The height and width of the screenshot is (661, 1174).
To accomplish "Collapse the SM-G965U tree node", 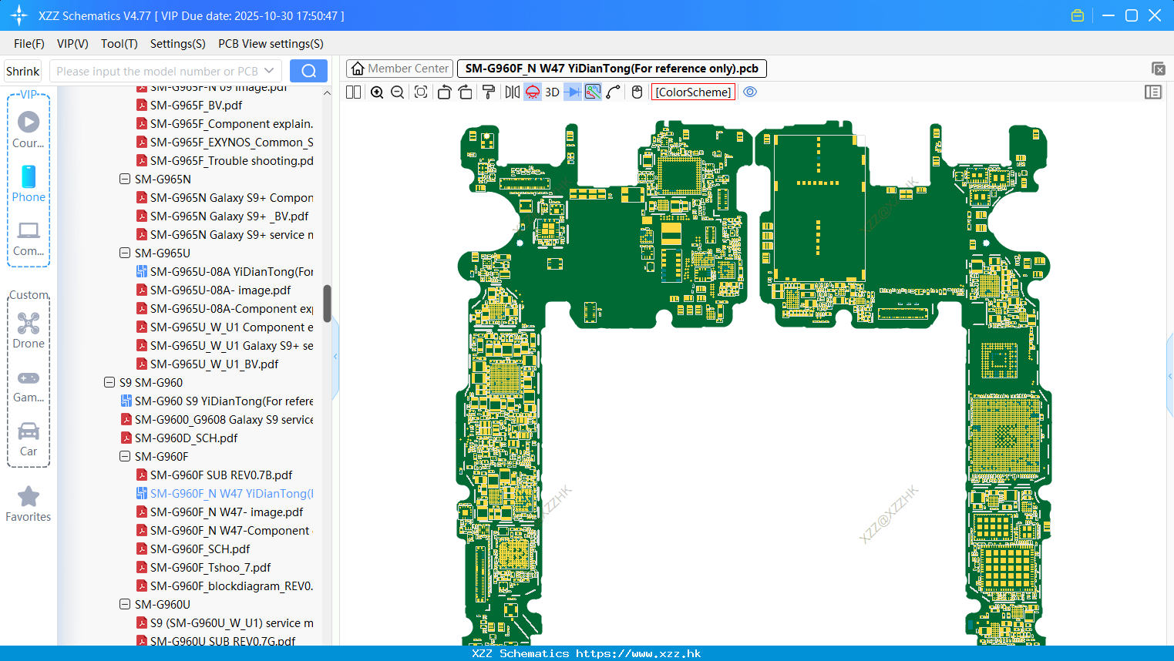I will [x=125, y=253].
